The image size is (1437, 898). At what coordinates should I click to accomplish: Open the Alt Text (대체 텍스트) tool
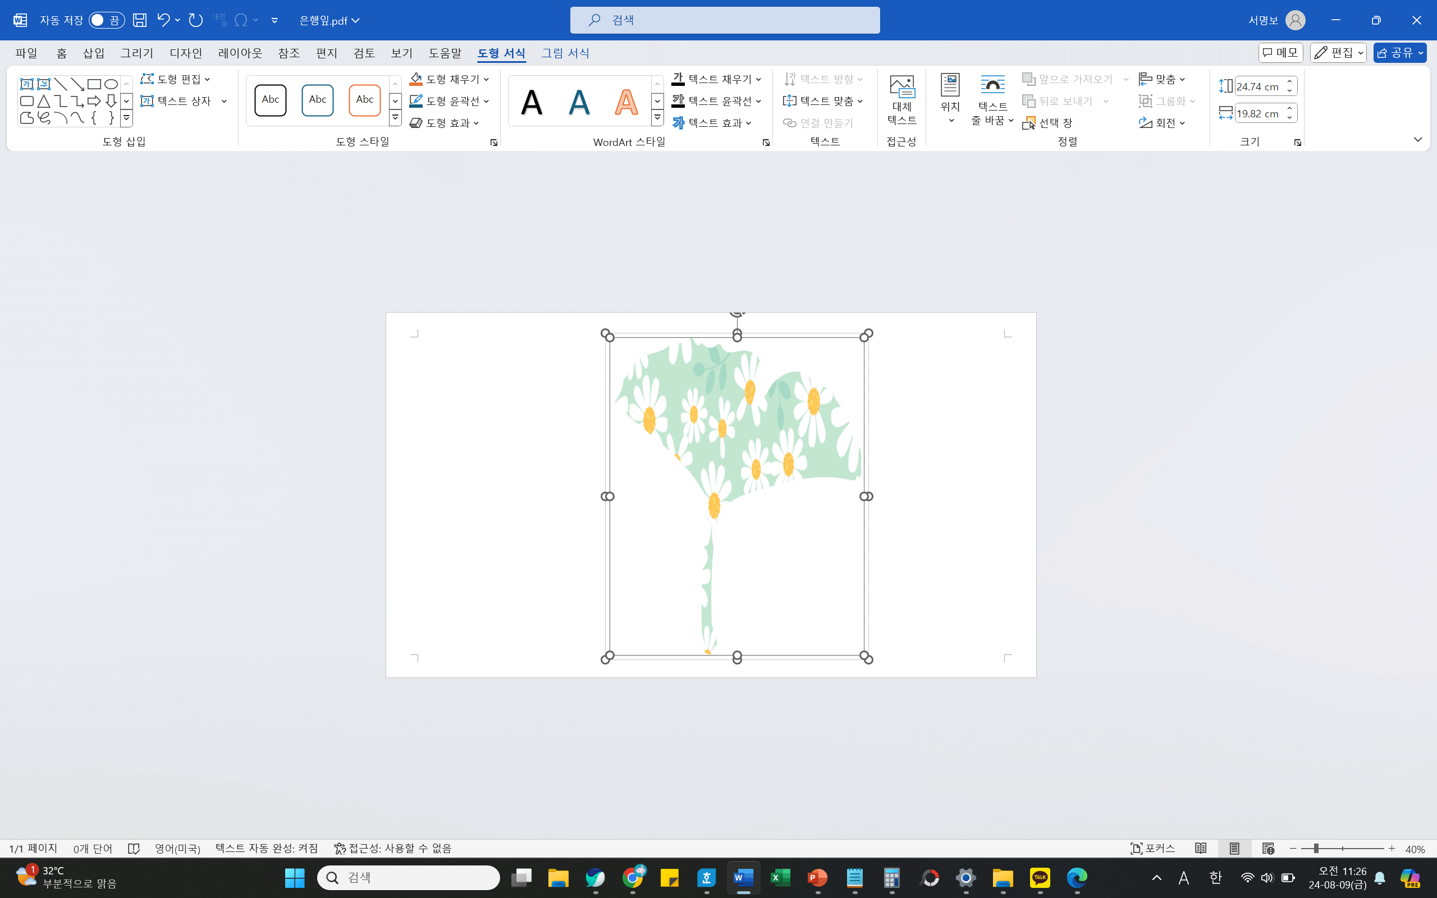[x=901, y=100]
